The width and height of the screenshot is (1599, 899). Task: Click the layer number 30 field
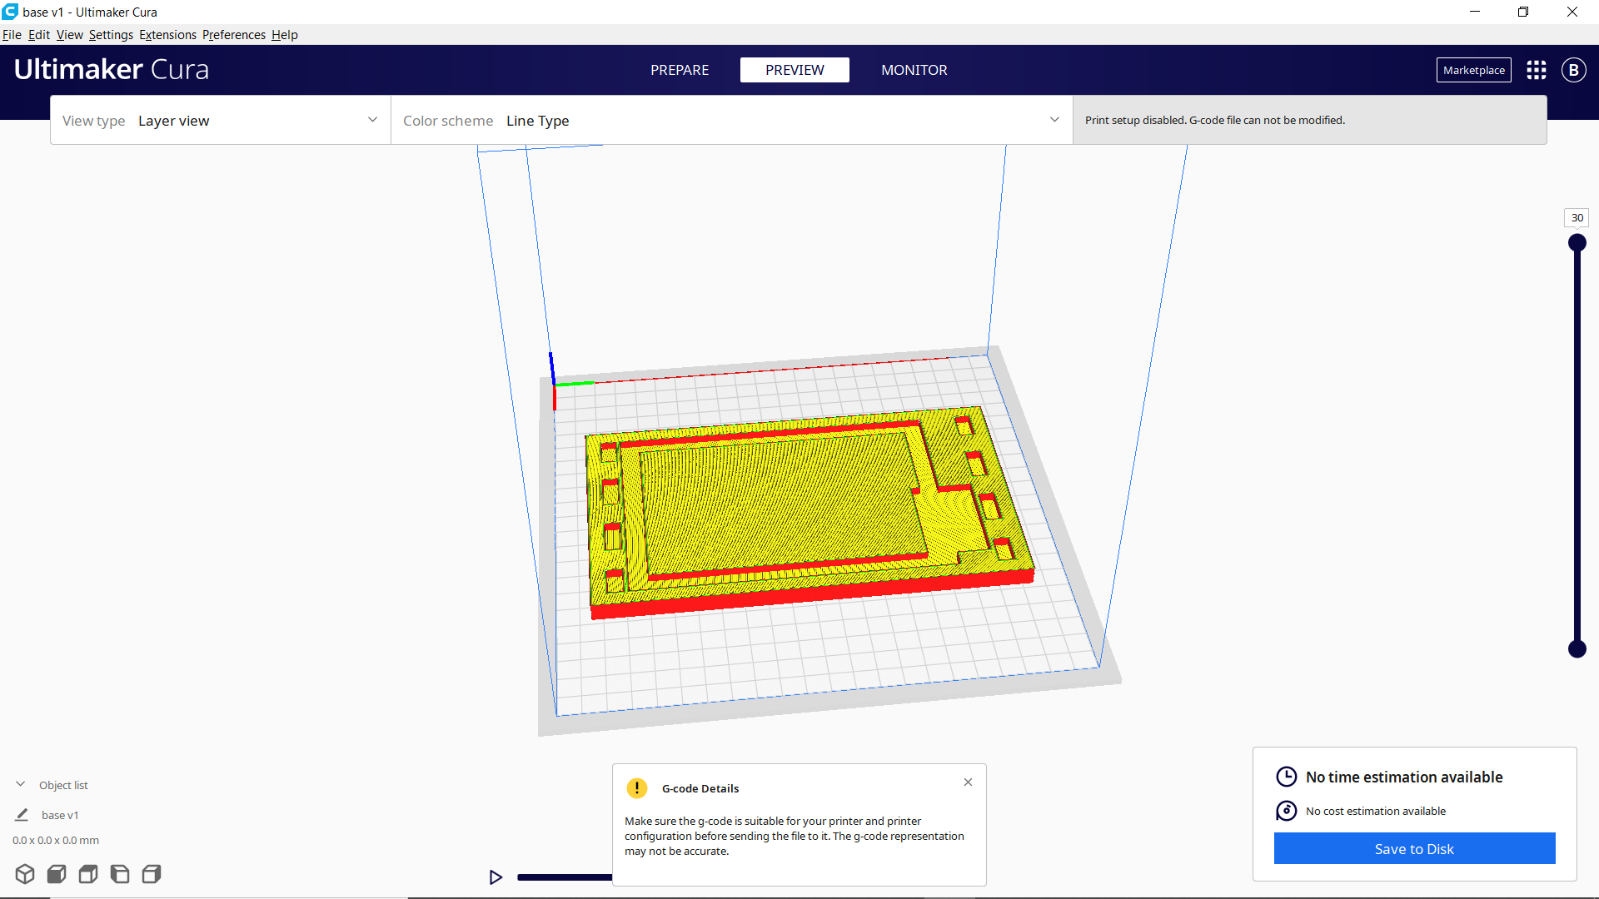(x=1577, y=218)
